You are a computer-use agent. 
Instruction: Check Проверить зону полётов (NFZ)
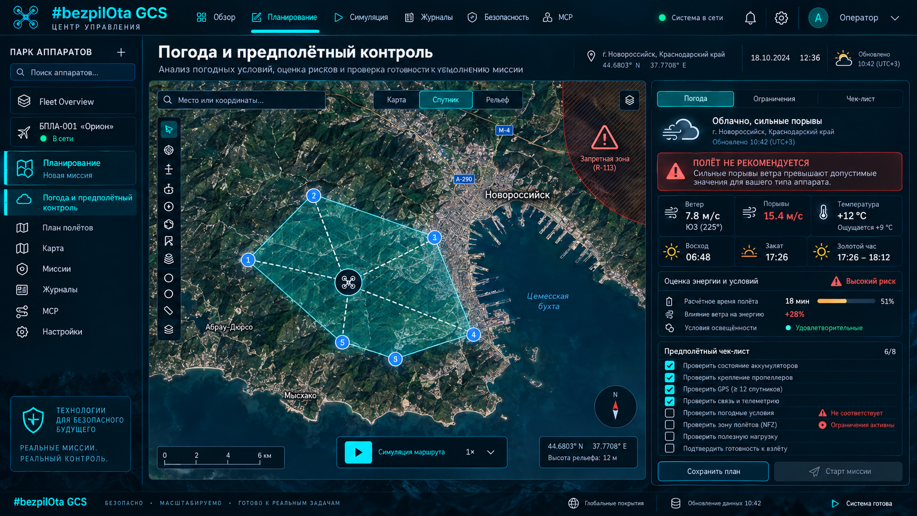point(670,424)
